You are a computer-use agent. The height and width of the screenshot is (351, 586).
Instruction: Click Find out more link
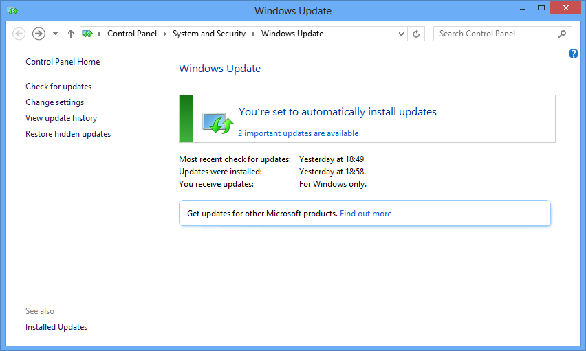pos(365,214)
